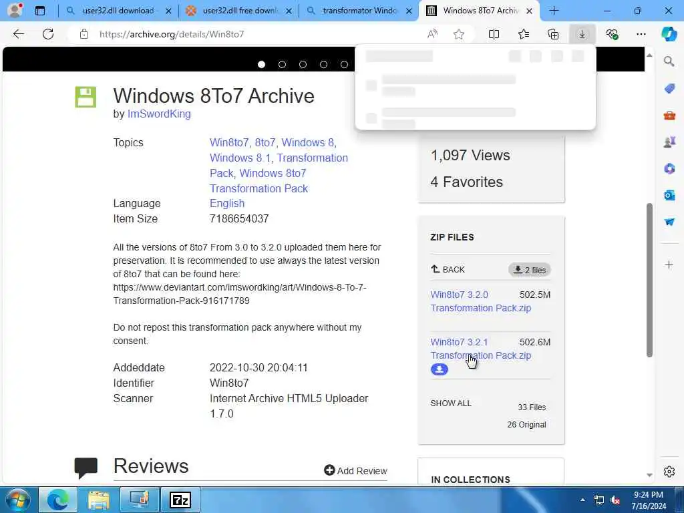The width and height of the screenshot is (684, 513).
Task: Open Settings and more menu
Action: [641, 34]
